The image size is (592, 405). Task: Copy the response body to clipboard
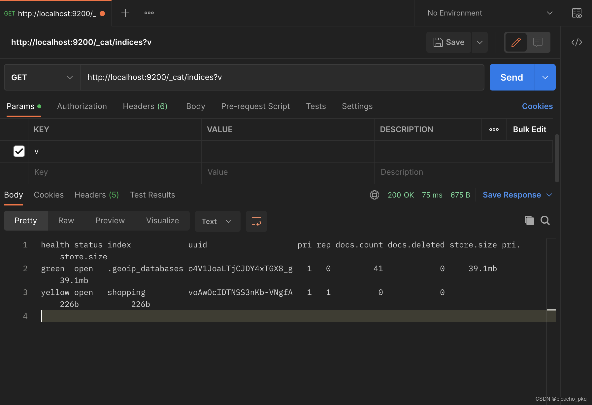529,220
